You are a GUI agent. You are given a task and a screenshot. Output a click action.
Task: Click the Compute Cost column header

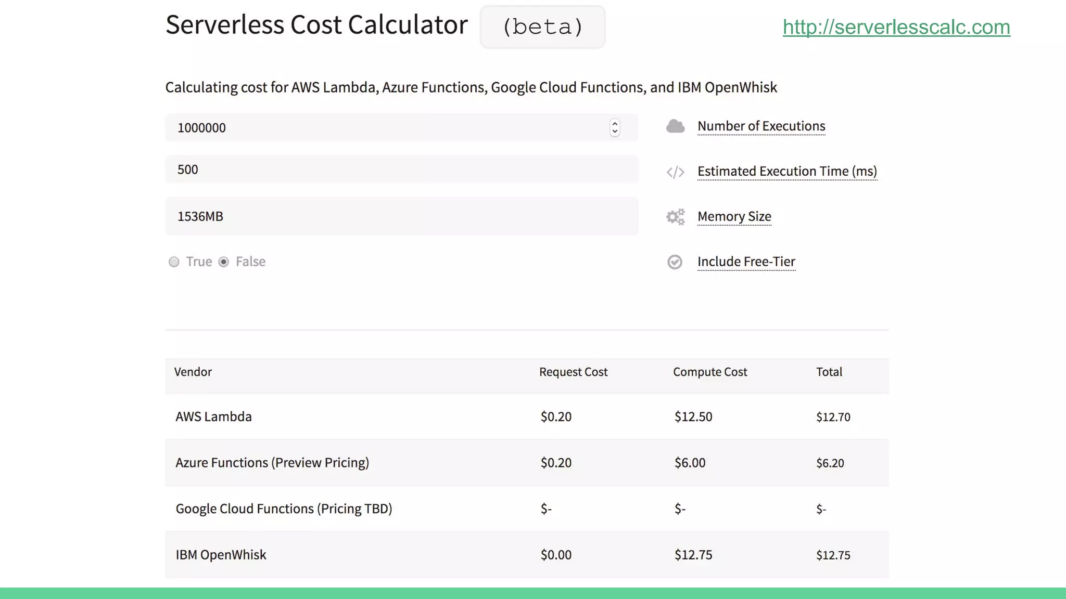click(710, 372)
